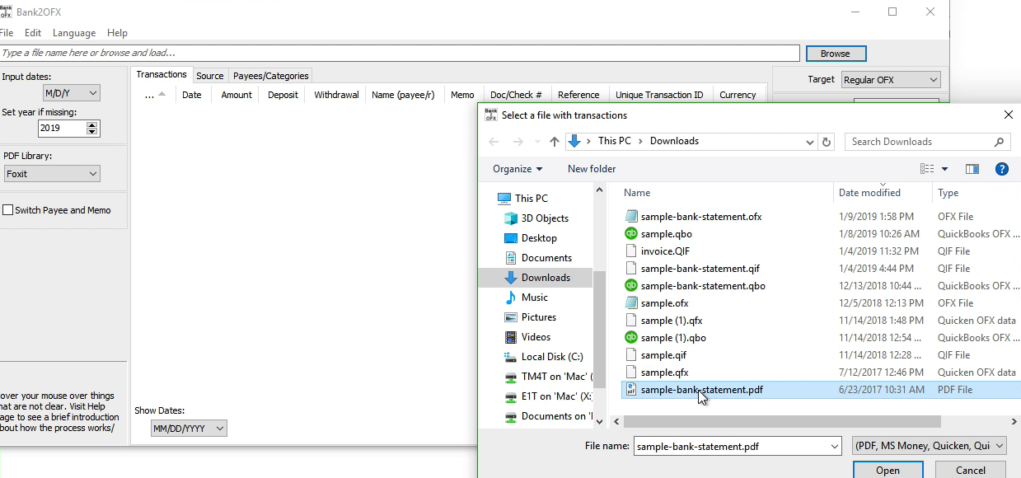
Task: Click sample-bank-statement.ofx file icon
Action: pos(631,217)
